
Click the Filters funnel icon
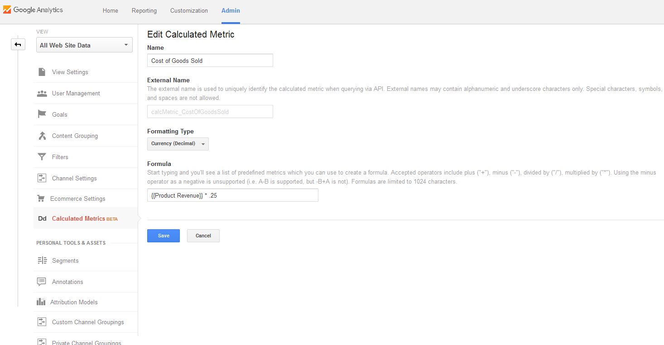pyautogui.click(x=42, y=157)
